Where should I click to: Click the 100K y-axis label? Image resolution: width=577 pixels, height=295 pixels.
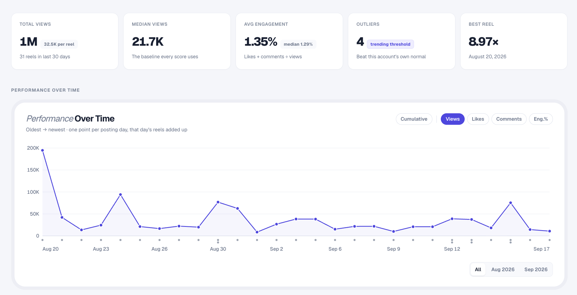click(x=33, y=192)
